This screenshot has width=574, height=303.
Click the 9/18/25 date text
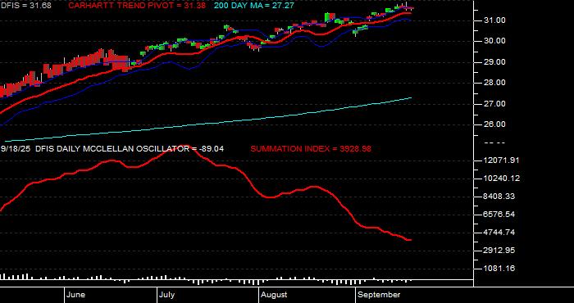(16, 149)
